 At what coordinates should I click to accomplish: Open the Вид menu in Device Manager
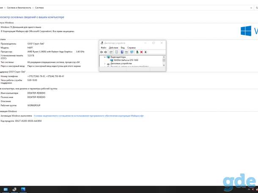tap(123, 48)
